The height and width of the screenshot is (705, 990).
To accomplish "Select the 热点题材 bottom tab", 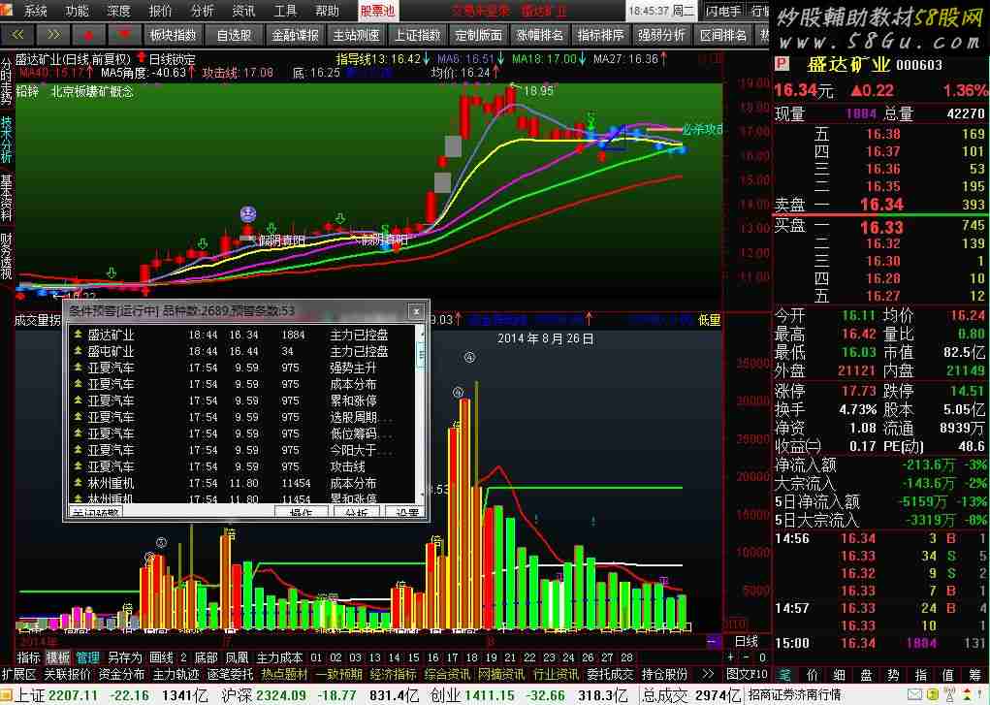I will [284, 674].
